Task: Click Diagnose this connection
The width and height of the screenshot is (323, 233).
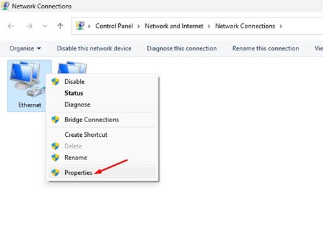Action: tap(182, 48)
